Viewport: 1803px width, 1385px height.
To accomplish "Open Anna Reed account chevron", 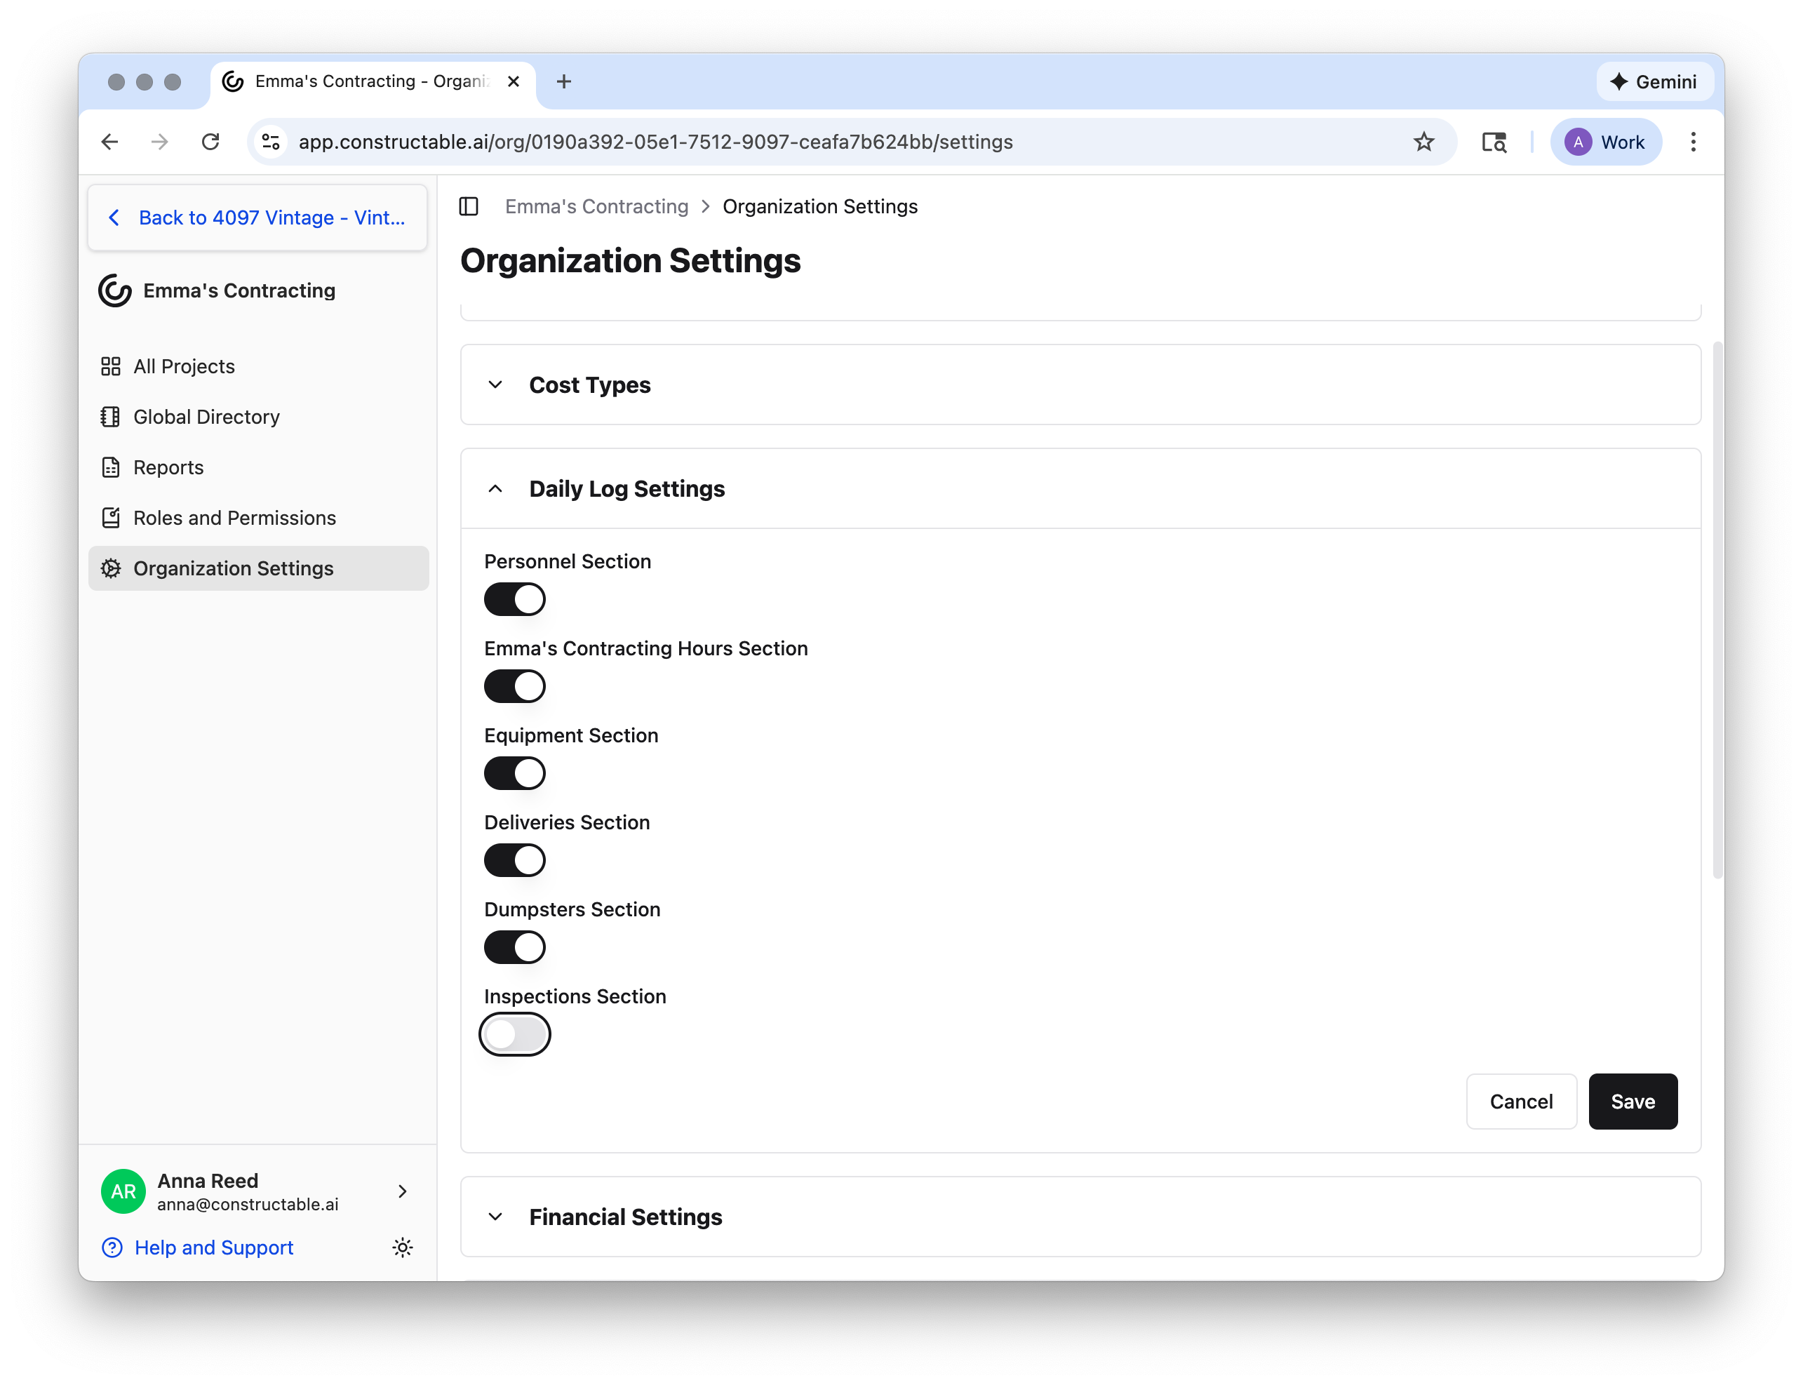I will point(402,1191).
